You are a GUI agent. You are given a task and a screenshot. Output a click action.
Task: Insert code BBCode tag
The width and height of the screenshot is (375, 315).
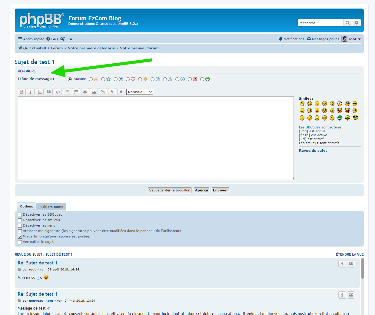[58, 92]
